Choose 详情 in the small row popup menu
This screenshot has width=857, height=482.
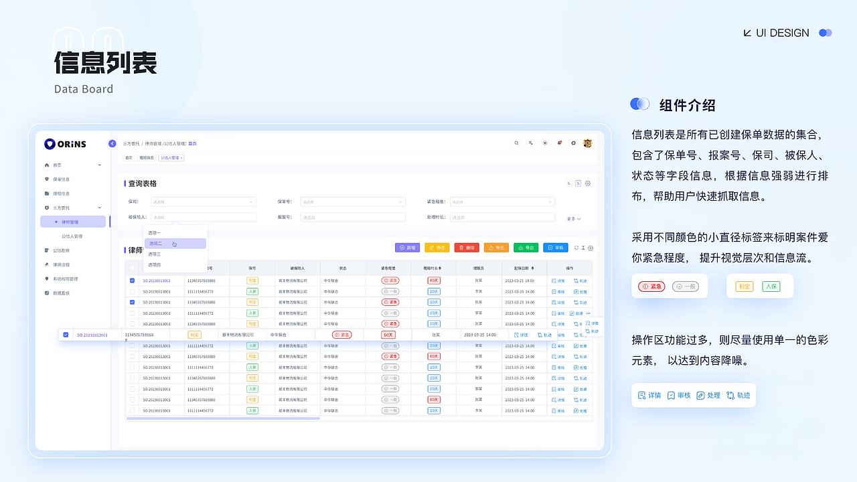click(593, 323)
